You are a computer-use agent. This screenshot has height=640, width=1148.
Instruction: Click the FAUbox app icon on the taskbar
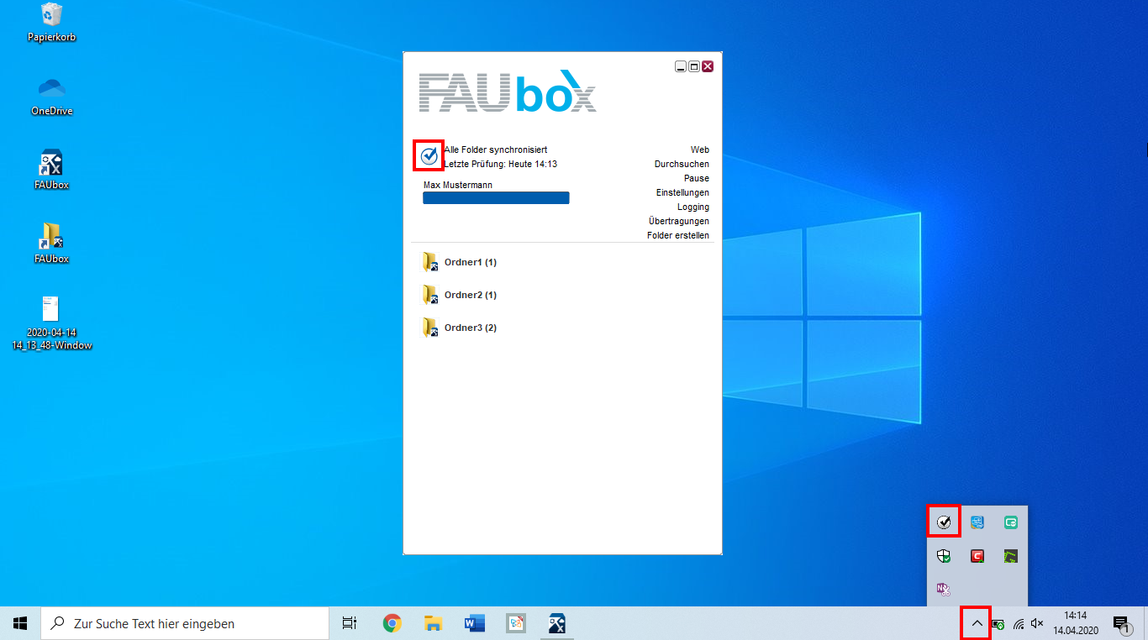(556, 623)
